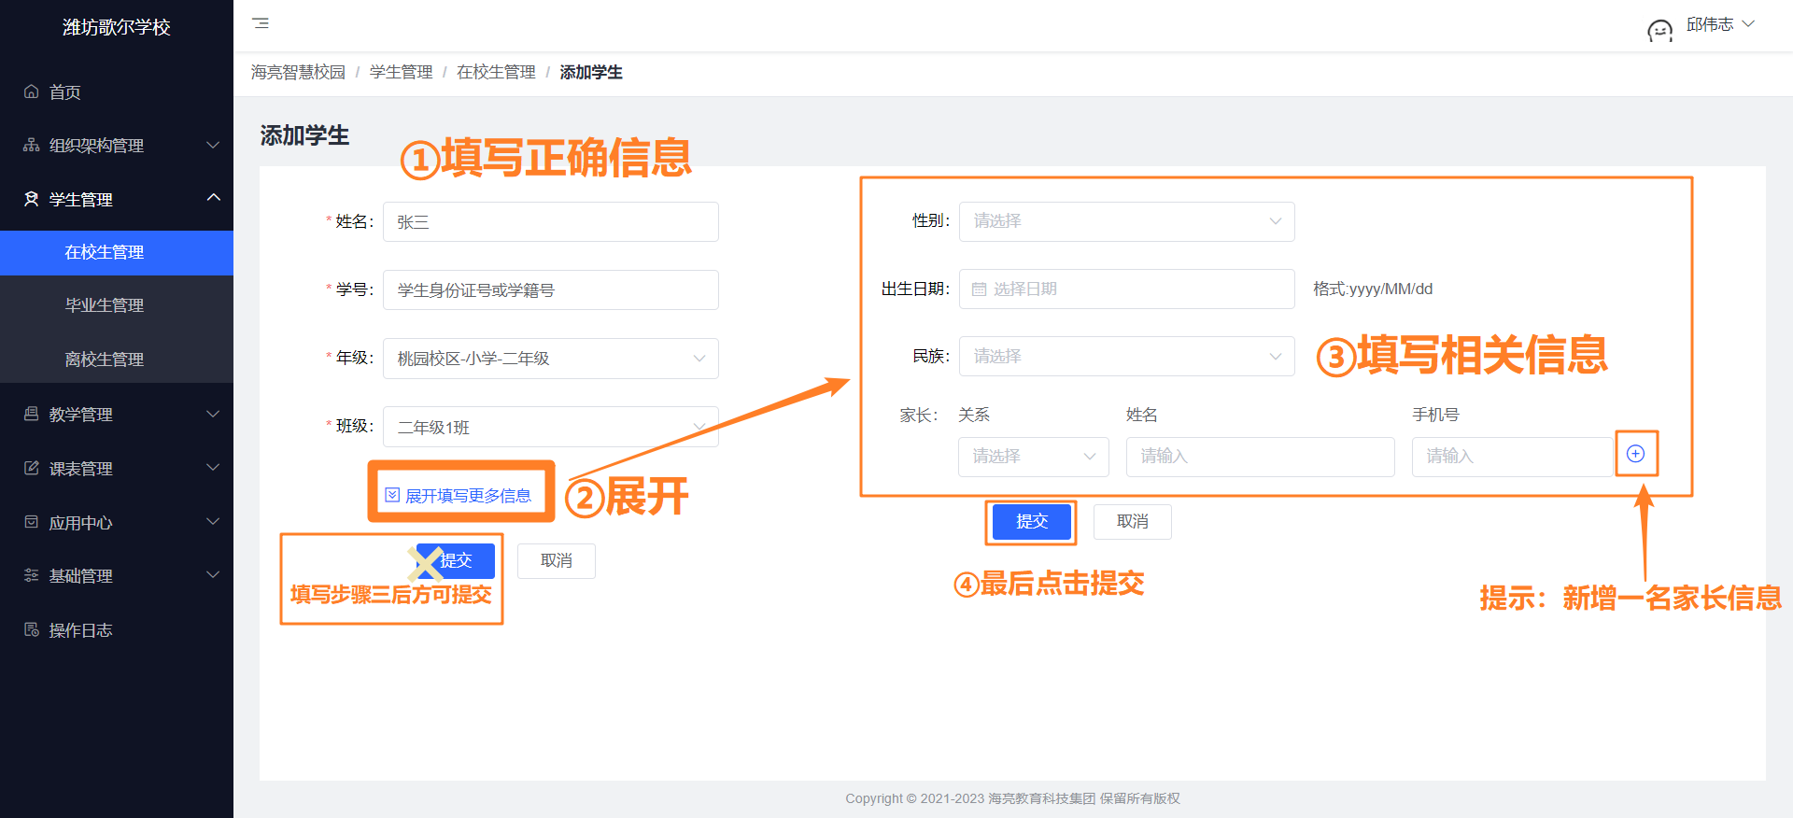Open the 性别 dropdown

tap(1126, 221)
